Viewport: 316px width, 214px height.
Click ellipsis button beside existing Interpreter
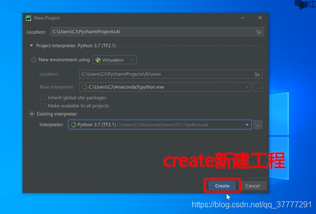coord(258,124)
